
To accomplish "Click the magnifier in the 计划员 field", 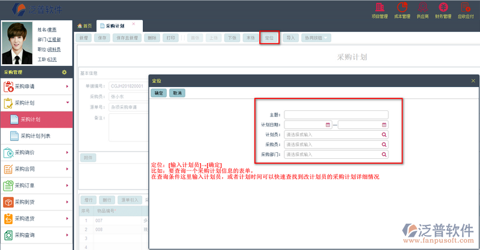I will [384, 135].
